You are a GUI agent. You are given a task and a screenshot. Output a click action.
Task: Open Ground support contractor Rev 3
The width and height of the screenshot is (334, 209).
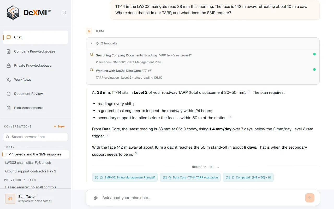coord(35,171)
